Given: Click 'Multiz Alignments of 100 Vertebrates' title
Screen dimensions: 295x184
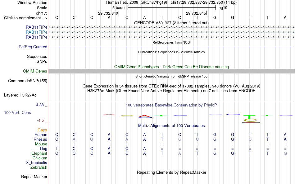Looking at the screenshot, I should point(171,126).
